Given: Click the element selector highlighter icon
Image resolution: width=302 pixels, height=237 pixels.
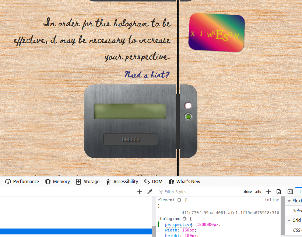Looking at the screenshot, I should [x=179, y=200].
